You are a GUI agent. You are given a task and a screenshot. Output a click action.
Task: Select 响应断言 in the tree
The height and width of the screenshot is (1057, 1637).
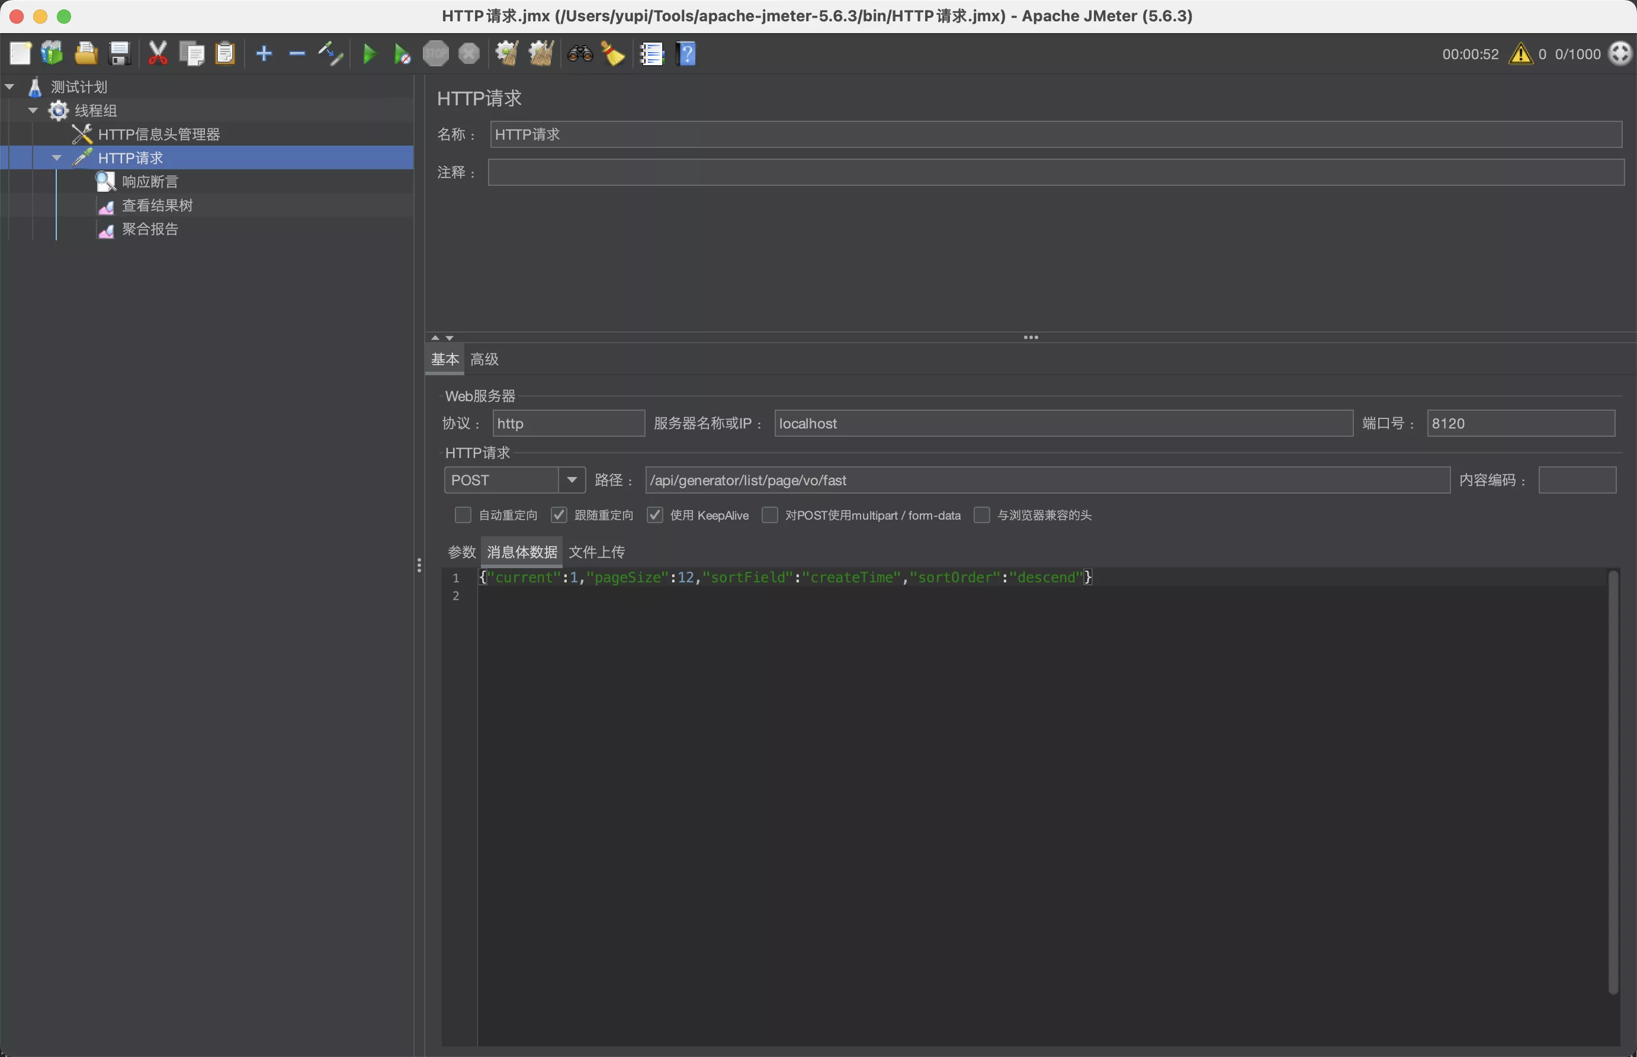(x=150, y=181)
